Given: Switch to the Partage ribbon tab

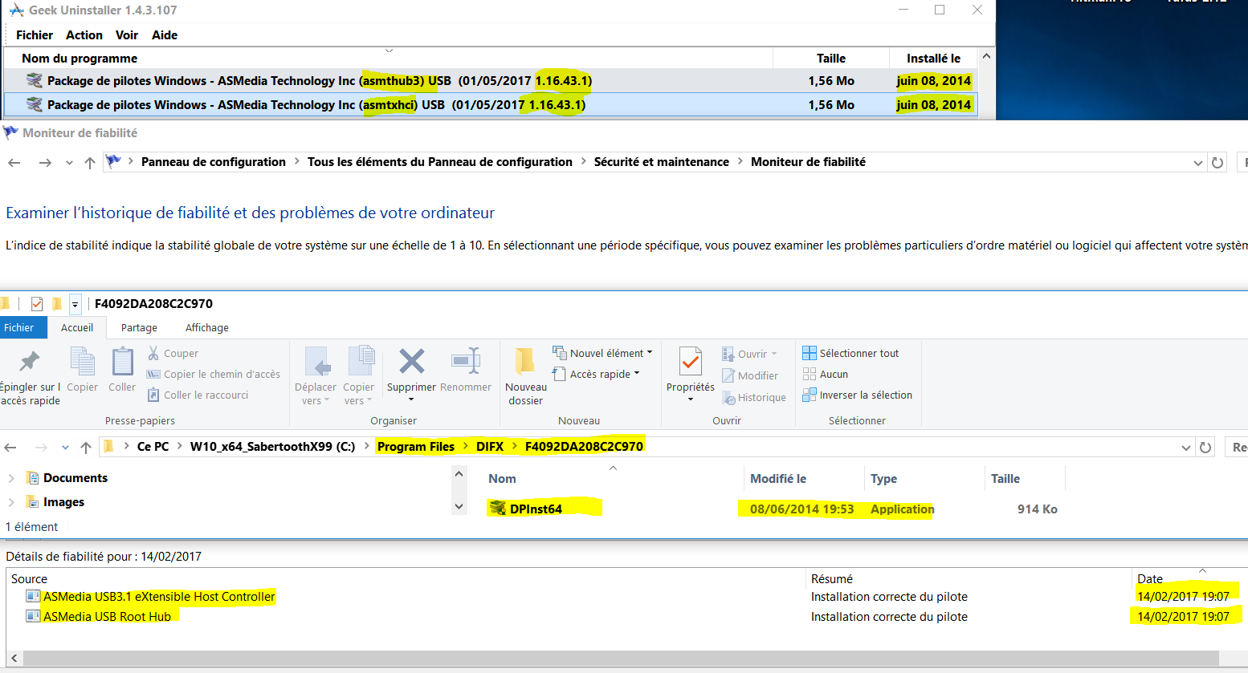Looking at the screenshot, I should [139, 327].
